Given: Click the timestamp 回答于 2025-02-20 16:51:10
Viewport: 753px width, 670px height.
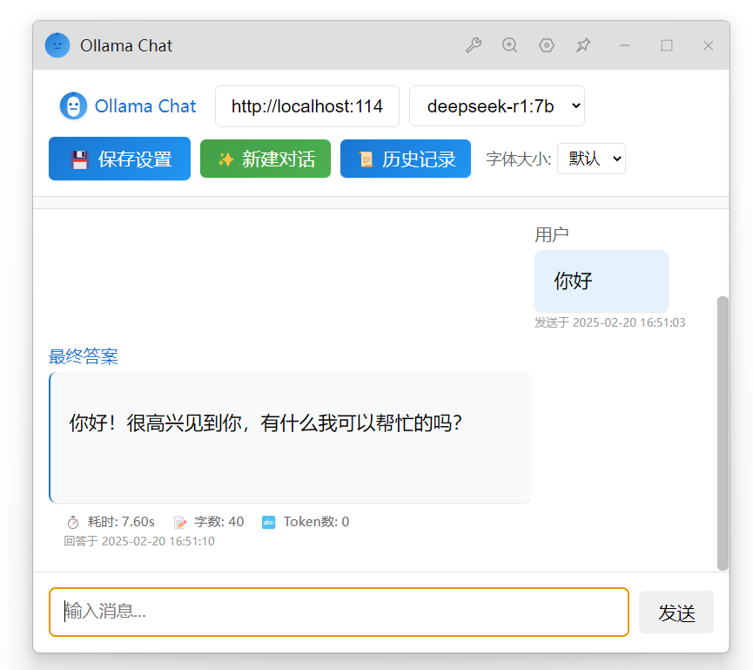Looking at the screenshot, I should (x=139, y=541).
